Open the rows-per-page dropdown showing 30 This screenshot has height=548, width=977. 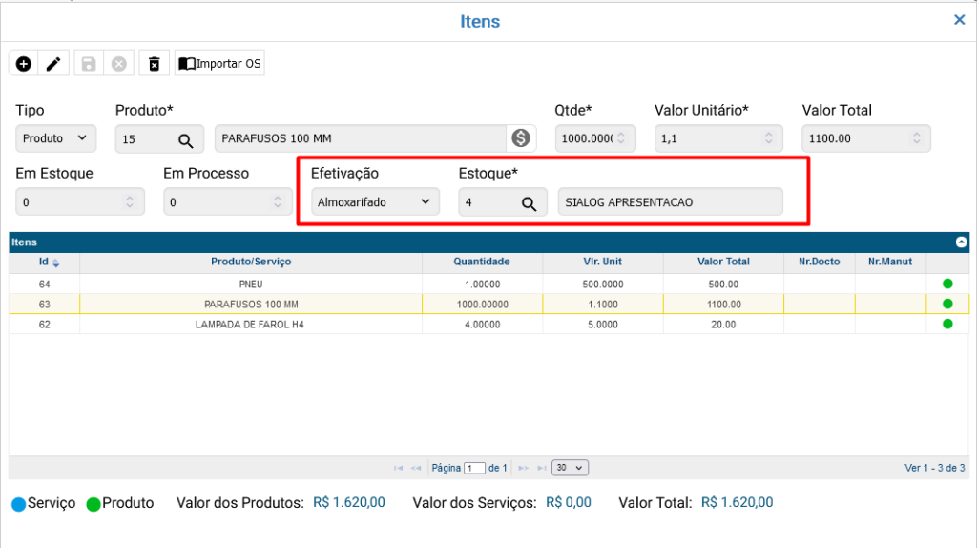point(571,468)
